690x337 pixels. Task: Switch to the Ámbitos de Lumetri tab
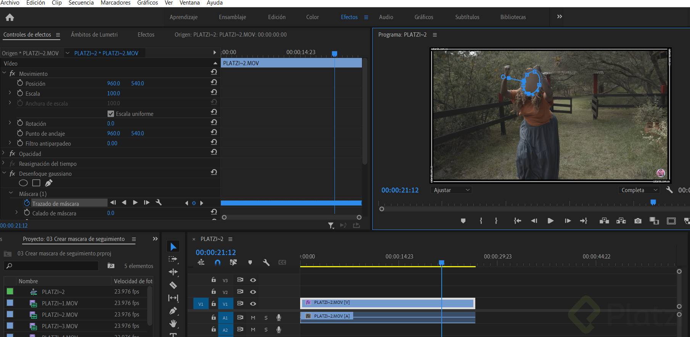point(94,35)
